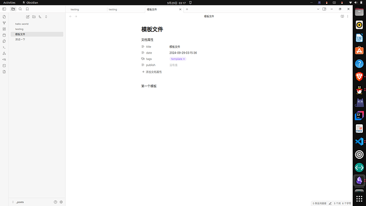Open the search panel icon
The image size is (366, 206).
(20, 9)
